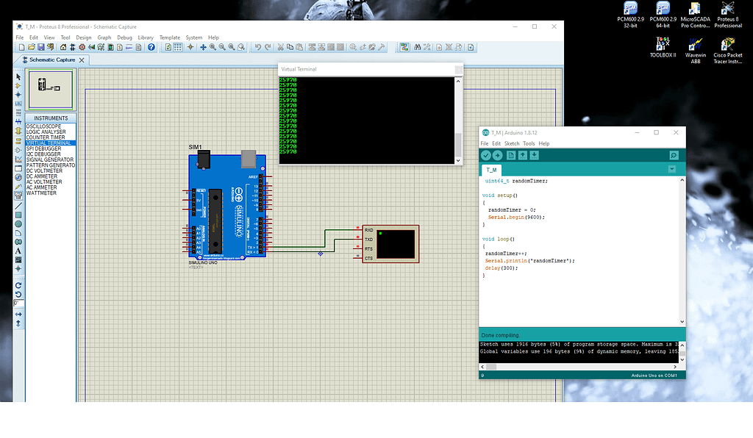Upload the sketch to the Arduino board
Viewport: 753px width, 438px height.
click(497, 155)
